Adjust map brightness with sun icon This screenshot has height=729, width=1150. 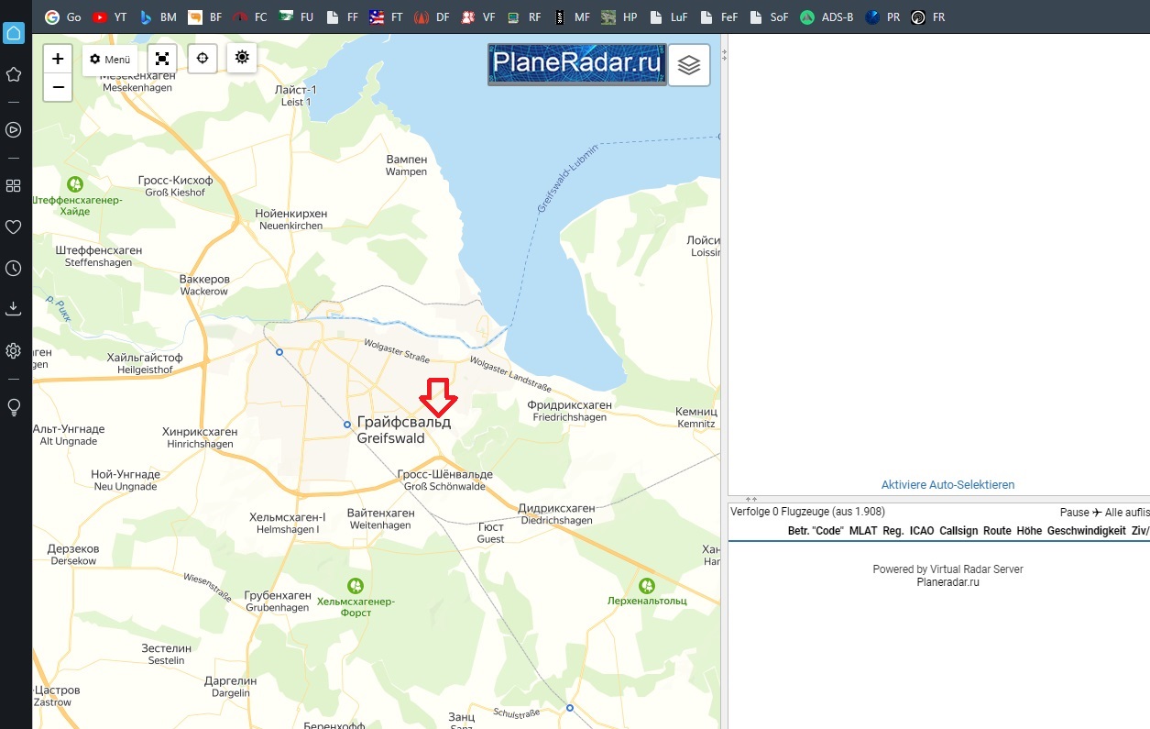coord(242,57)
